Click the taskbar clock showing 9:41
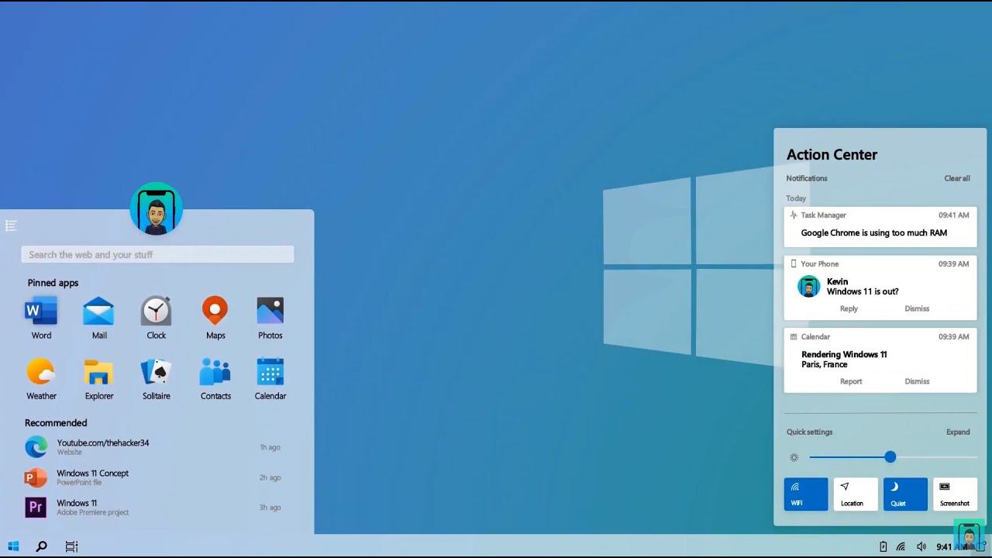The image size is (992, 558). tap(952, 546)
